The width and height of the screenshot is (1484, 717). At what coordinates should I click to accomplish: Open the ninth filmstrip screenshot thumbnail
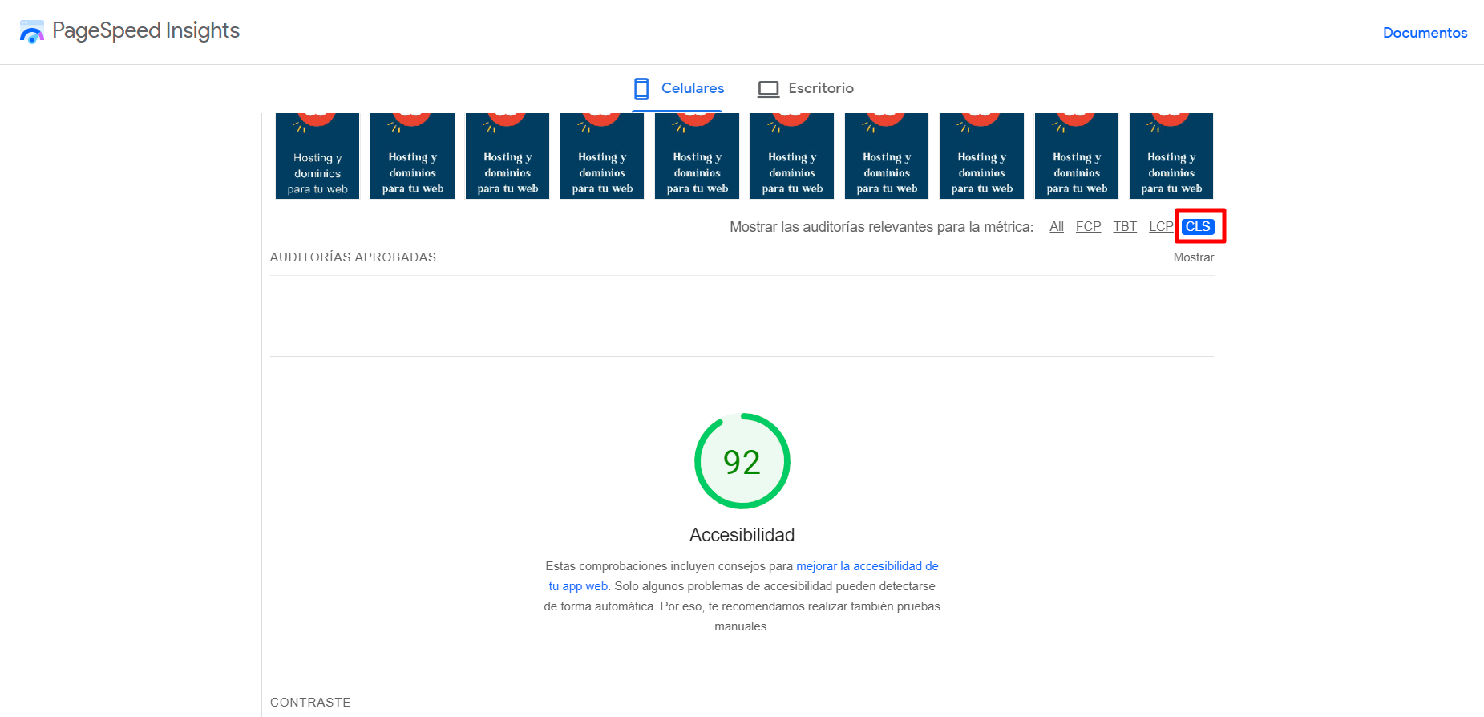(1077, 156)
